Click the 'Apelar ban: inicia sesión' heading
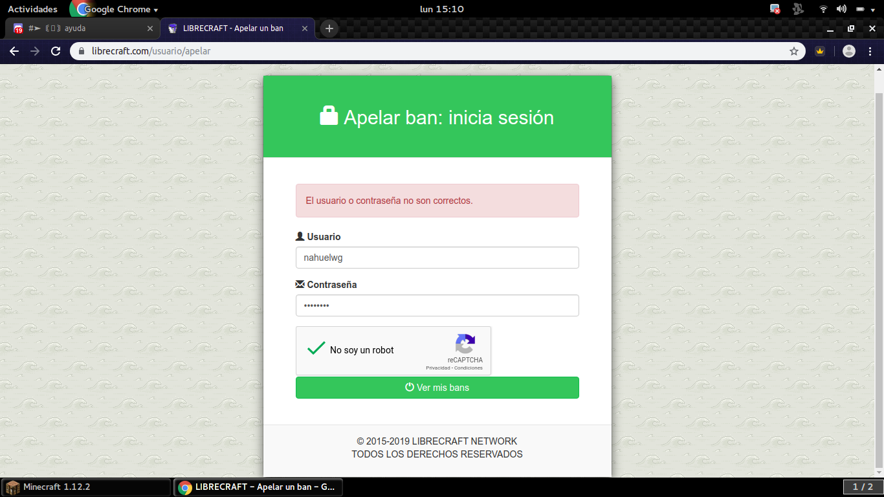Image resolution: width=884 pixels, height=497 pixels. point(448,117)
